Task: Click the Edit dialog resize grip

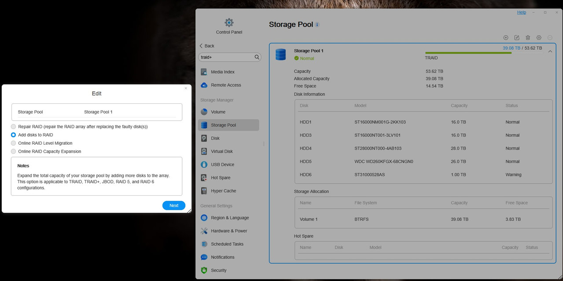Action: (x=189, y=211)
